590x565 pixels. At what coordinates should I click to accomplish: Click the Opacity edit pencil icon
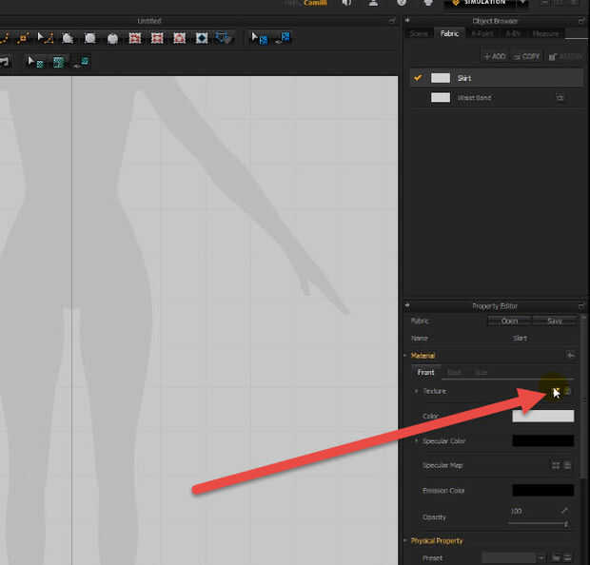click(x=564, y=511)
